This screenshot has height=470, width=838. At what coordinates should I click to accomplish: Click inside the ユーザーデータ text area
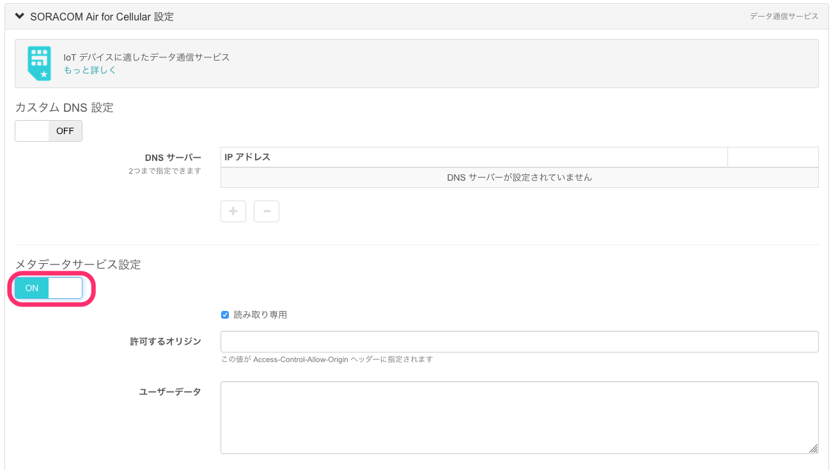tap(519, 415)
